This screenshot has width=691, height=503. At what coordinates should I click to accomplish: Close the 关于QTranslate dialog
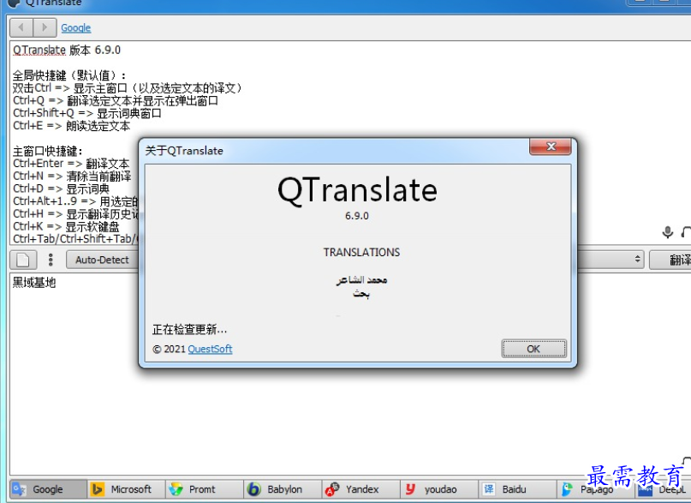click(551, 147)
